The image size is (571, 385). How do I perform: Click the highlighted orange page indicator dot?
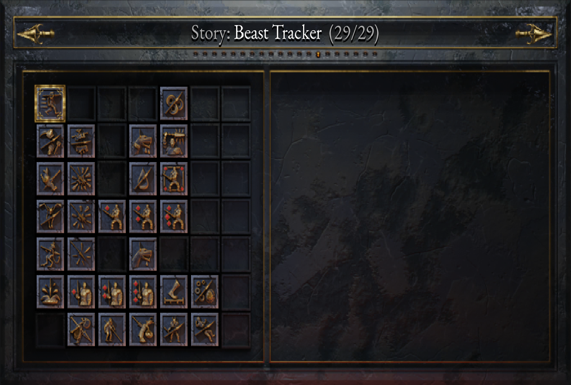click(x=318, y=54)
